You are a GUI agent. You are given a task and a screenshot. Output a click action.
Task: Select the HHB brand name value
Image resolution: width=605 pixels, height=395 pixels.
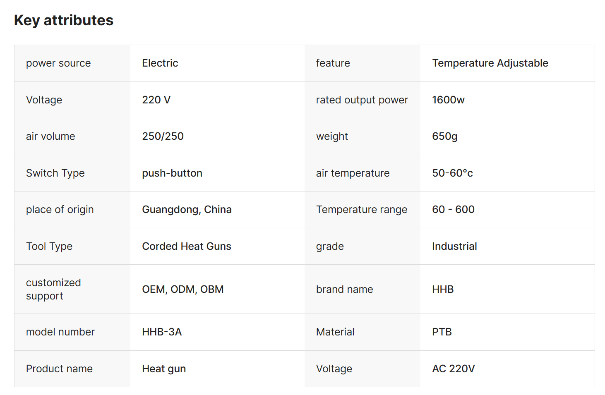coord(443,289)
